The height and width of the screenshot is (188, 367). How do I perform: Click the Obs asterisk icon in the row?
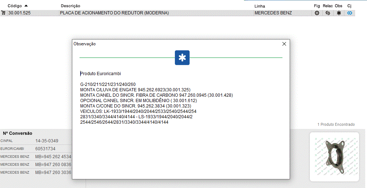pyautogui.click(x=339, y=13)
